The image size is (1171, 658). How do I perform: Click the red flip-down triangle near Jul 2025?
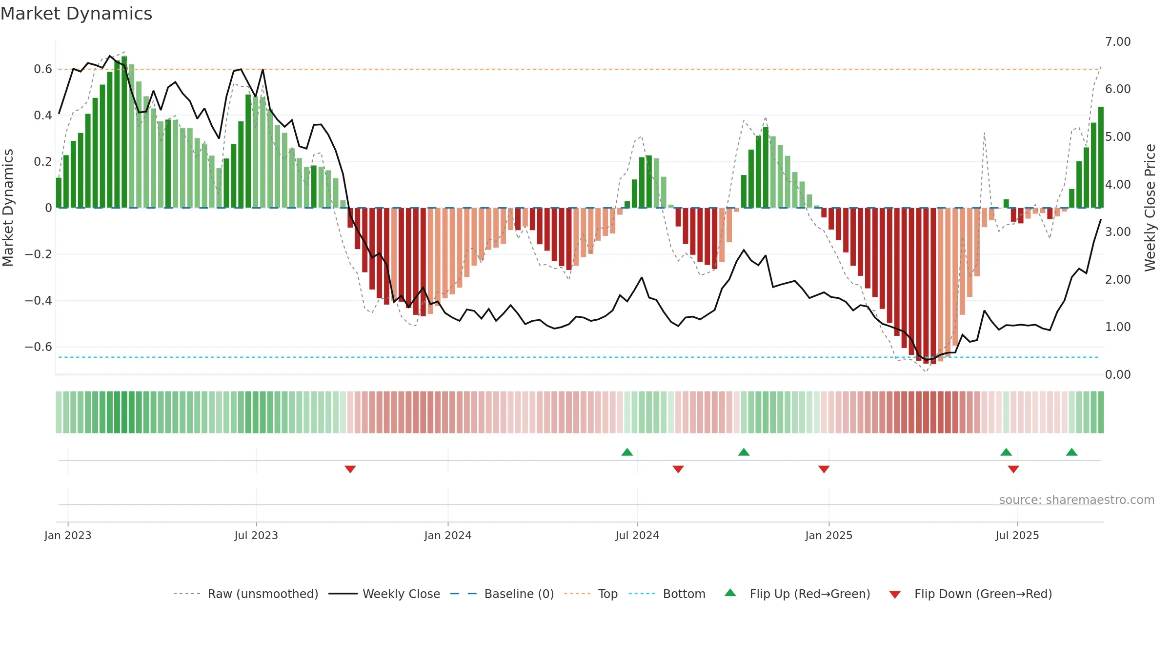click(x=1013, y=469)
